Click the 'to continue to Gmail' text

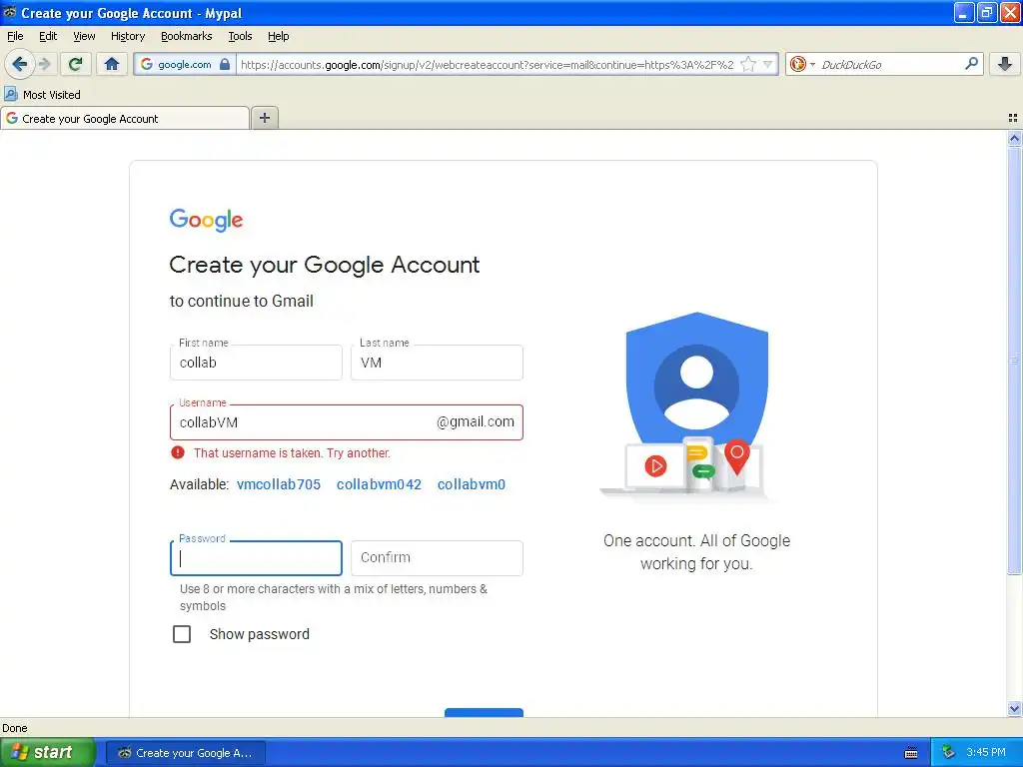coord(242,301)
